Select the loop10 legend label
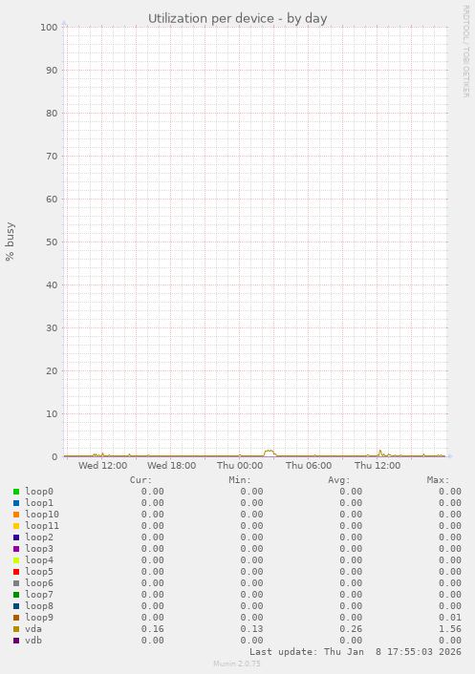Viewport: 475px width, 674px height. click(42, 515)
